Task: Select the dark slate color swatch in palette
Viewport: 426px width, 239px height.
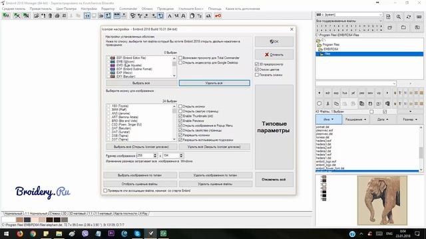Action: coord(27,220)
